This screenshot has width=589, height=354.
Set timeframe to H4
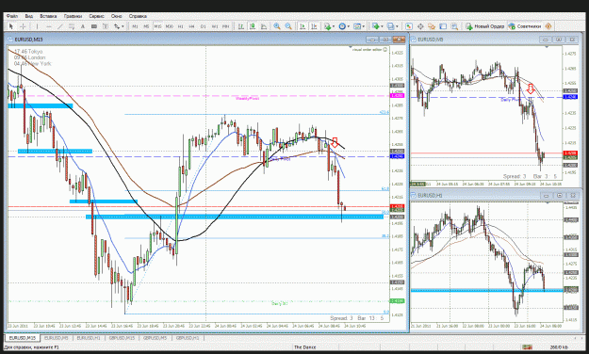pyautogui.click(x=192, y=26)
